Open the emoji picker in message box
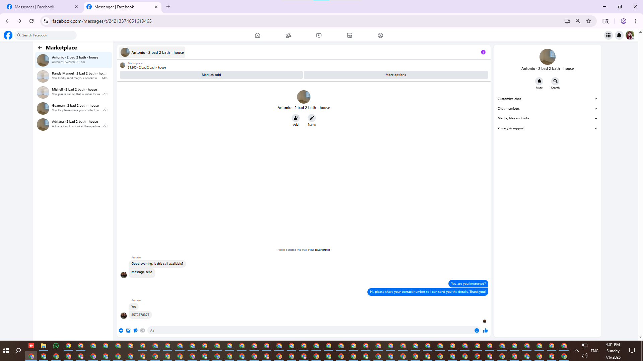The height and width of the screenshot is (361, 643). (x=477, y=331)
